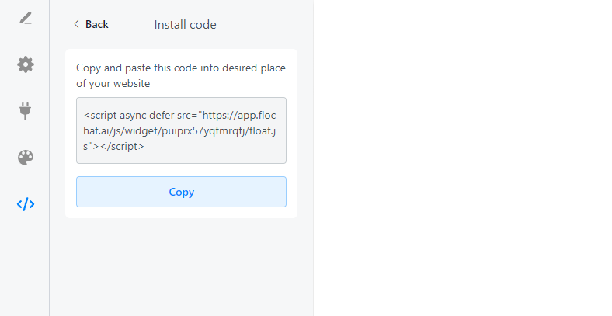This screenshot has width=612, height=316.
Task: Open the palette appearance section
Action: click(26, 158)
